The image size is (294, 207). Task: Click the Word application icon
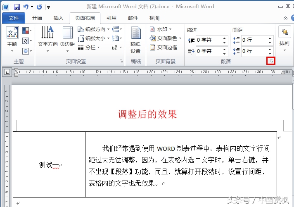6,7
